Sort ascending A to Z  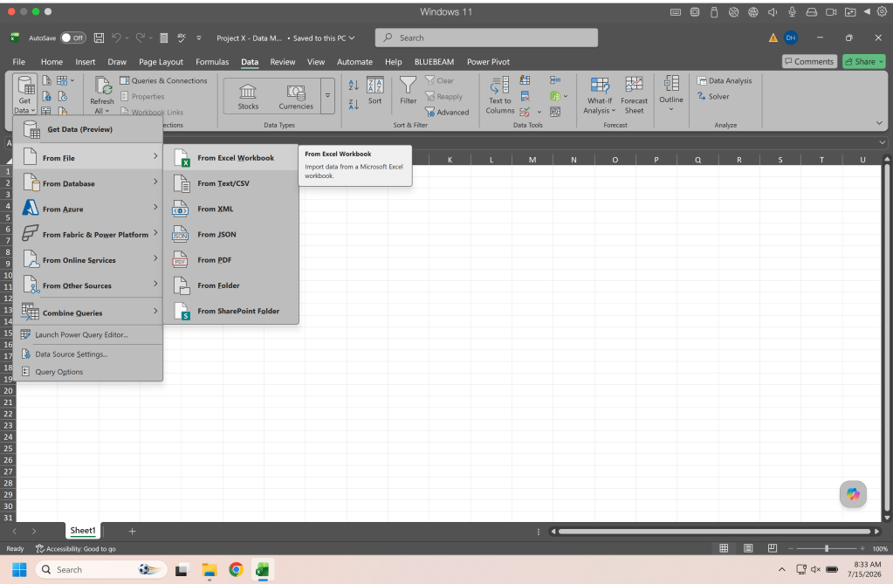[x=354, y=85]
